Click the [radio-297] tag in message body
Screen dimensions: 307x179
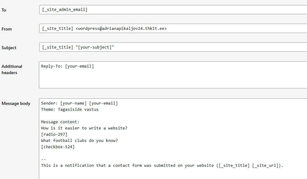tap(54, 134)
